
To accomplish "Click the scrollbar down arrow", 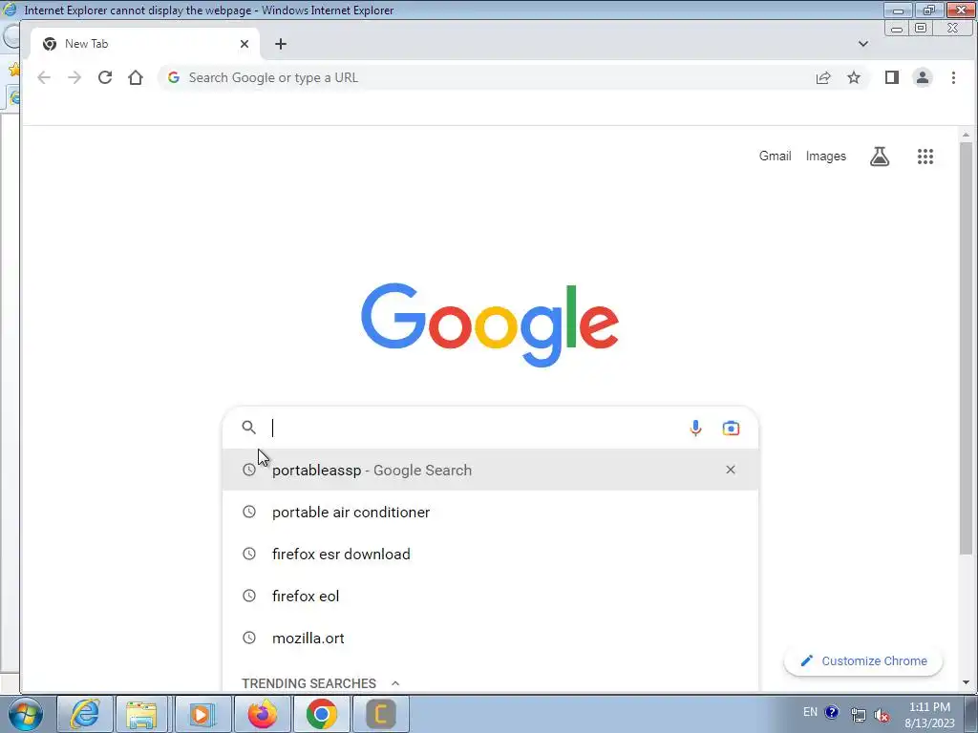I will [966, 683].
